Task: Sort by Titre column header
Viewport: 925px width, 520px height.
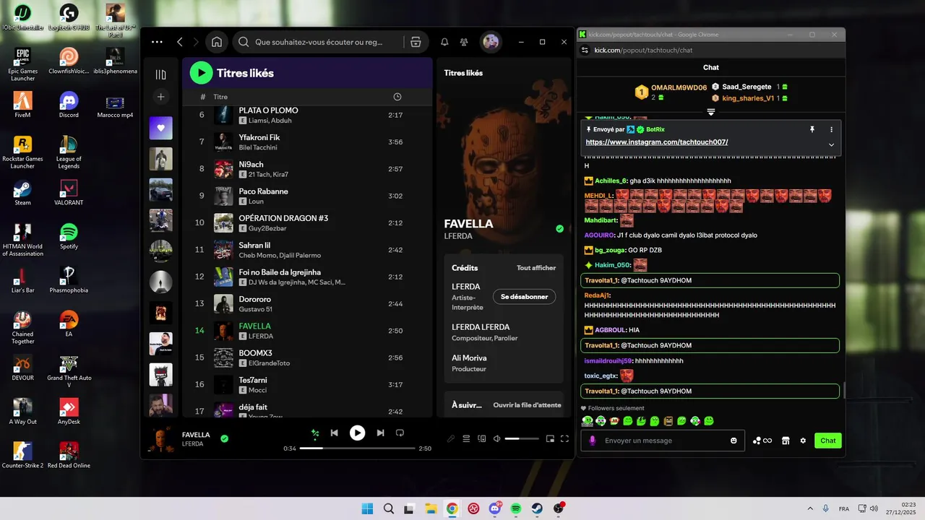Action: (x=220, y=97)
